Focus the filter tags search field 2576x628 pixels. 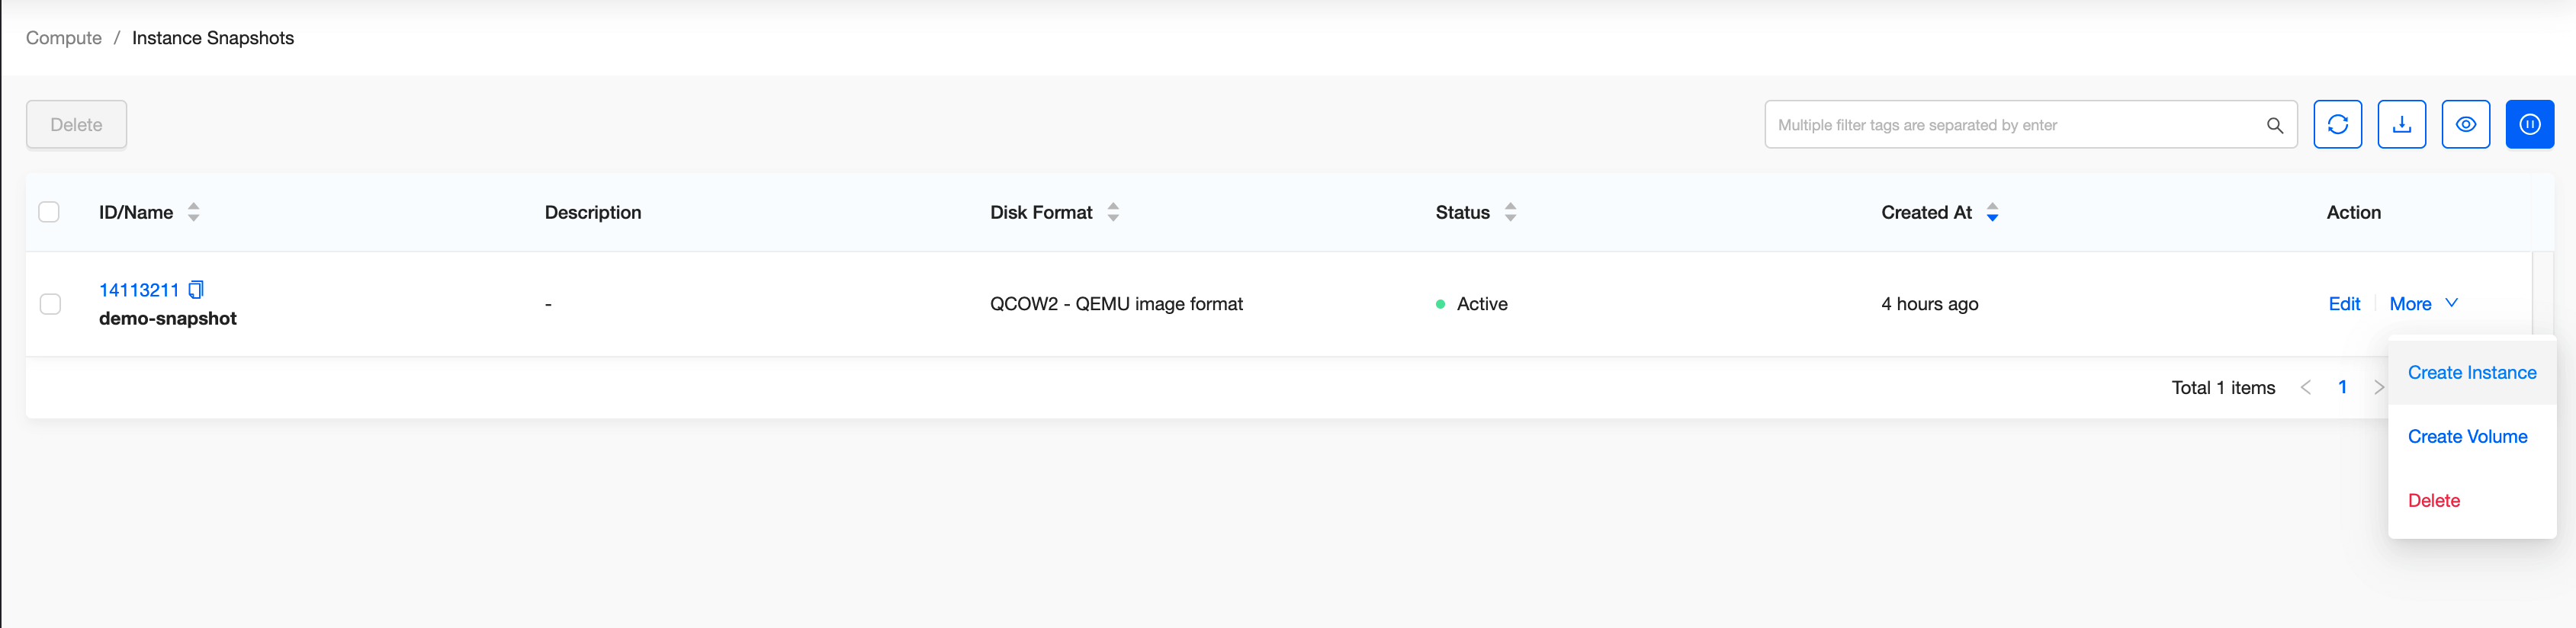[x=2010, y=125]
